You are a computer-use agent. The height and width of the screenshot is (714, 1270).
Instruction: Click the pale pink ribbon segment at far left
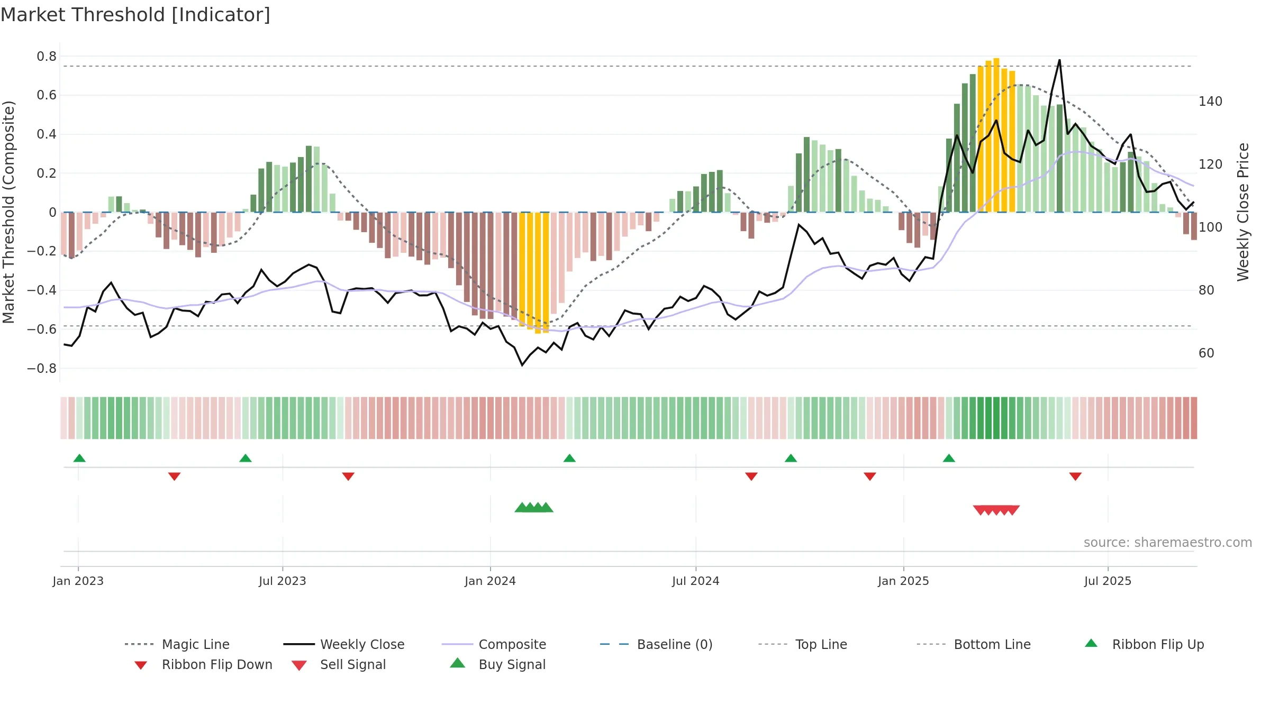(x=63, y=418)
